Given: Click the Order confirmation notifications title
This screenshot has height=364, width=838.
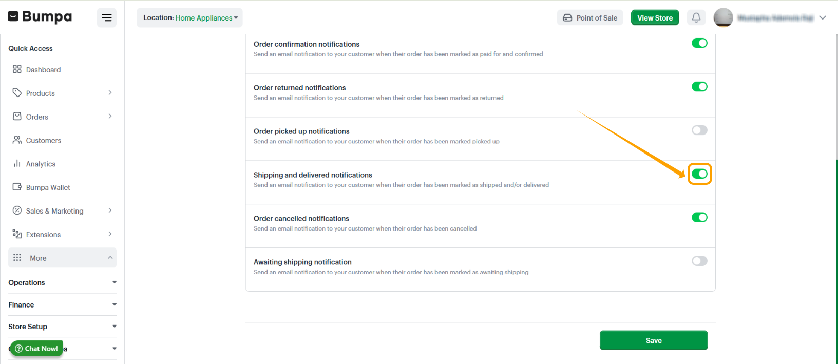Looking at the screenshot, I should 307,44.
